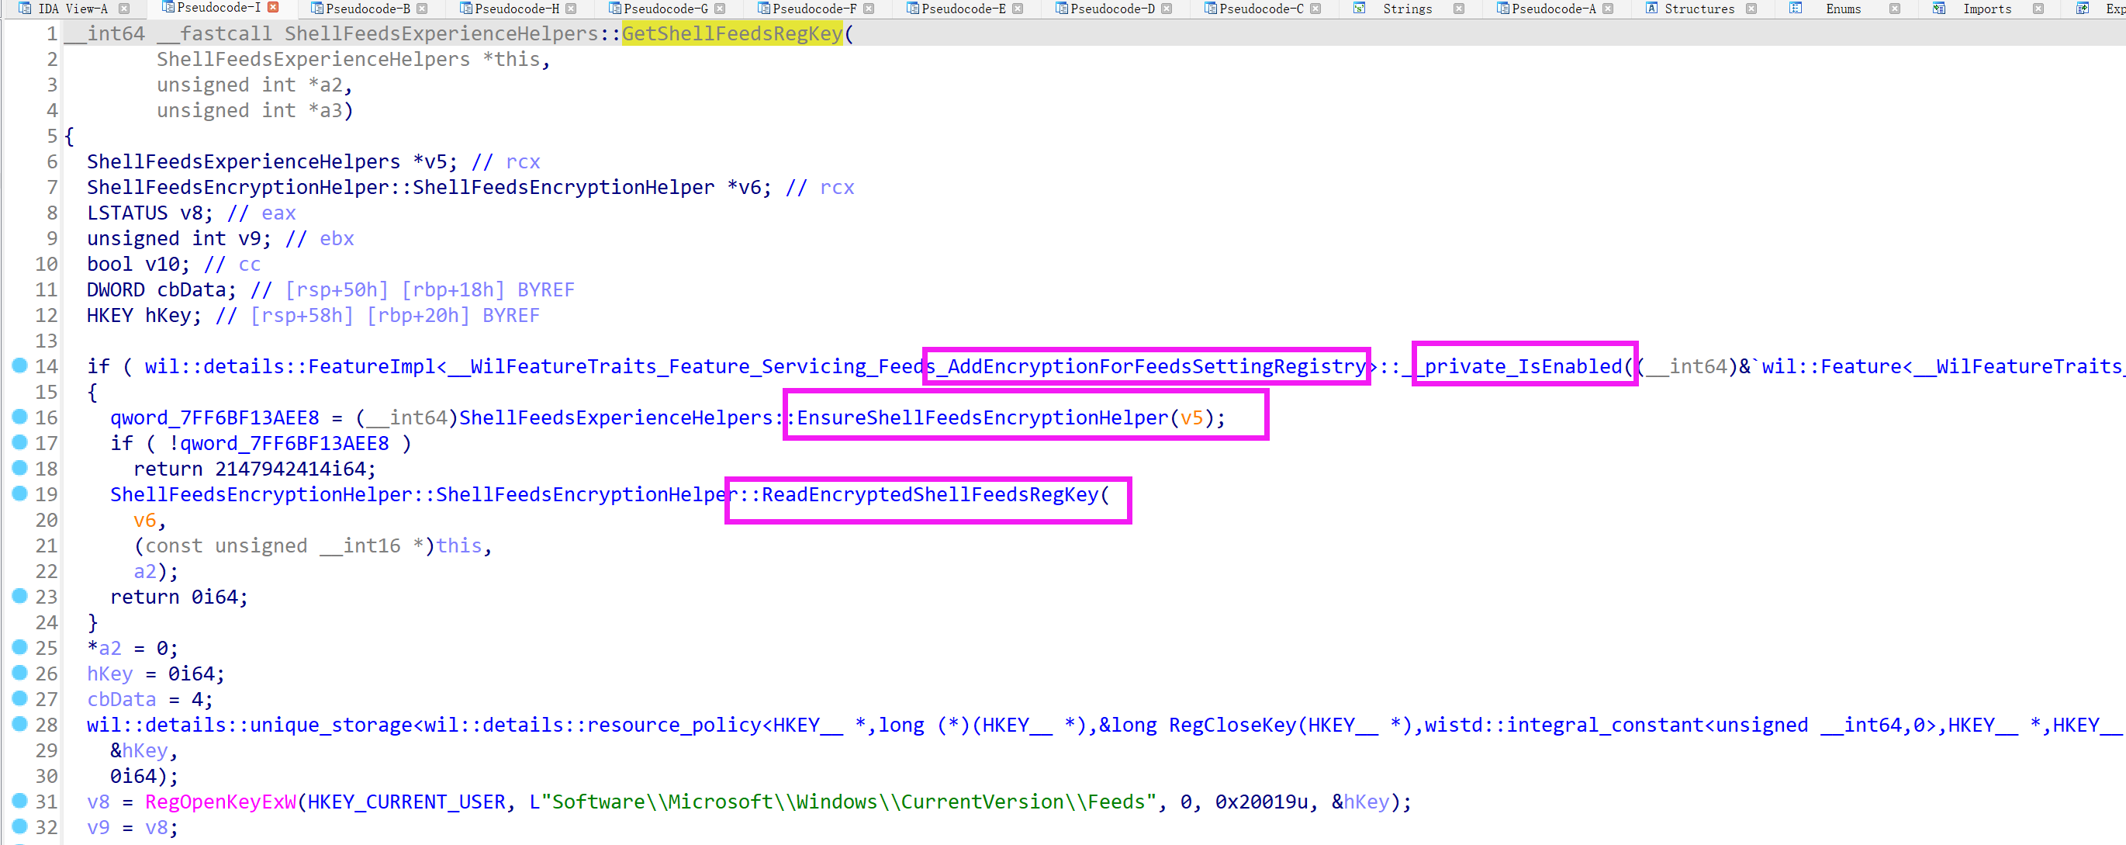Click the IDA View-A tab icon
The image size is (2126, 845).
(x=25, y=9)
